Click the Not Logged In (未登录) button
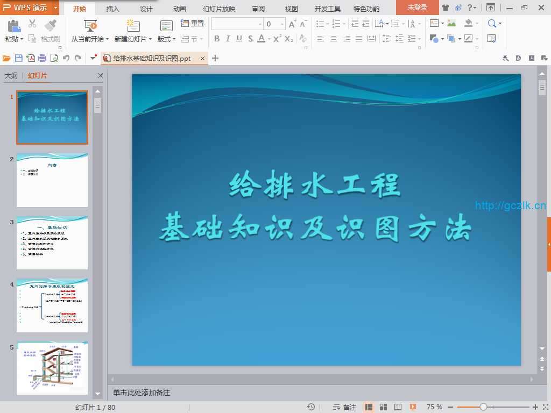551x413 pixels. (x=417, y=8)
